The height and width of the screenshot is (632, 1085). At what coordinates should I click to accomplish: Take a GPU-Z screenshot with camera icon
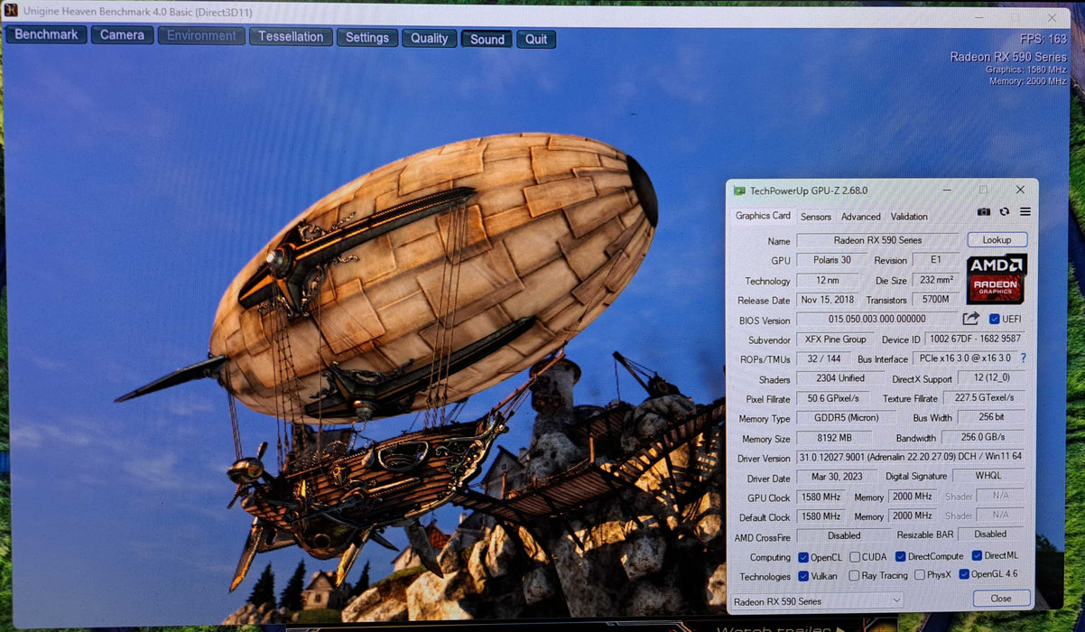984,212
